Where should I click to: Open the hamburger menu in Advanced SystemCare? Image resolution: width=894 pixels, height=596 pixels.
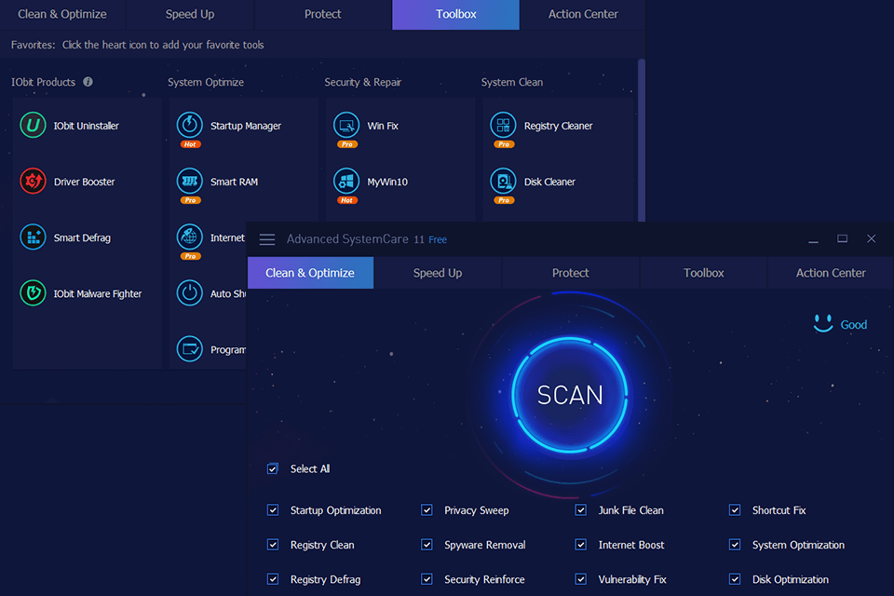[x=267, y=238]
